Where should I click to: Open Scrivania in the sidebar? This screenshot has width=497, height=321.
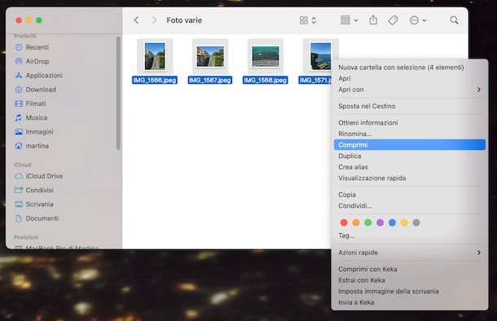pos(40,204)
